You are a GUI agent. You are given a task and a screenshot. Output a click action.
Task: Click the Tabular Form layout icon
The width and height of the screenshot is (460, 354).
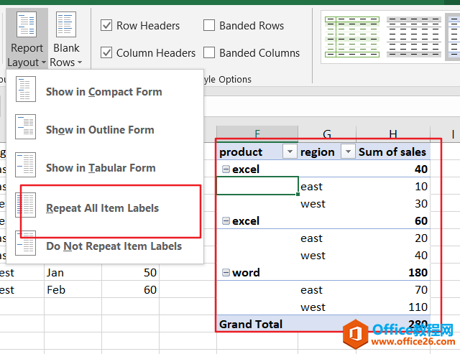(x=26, y=164)
